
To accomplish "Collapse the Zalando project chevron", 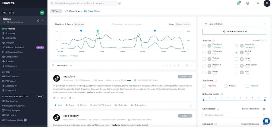I will pos(43,21).
